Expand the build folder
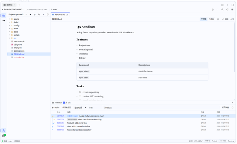 coord(9,22)
